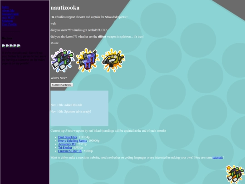Open the User Profile link
The height and width of the screenshot is (184, 245).
[x=10, y=24]
